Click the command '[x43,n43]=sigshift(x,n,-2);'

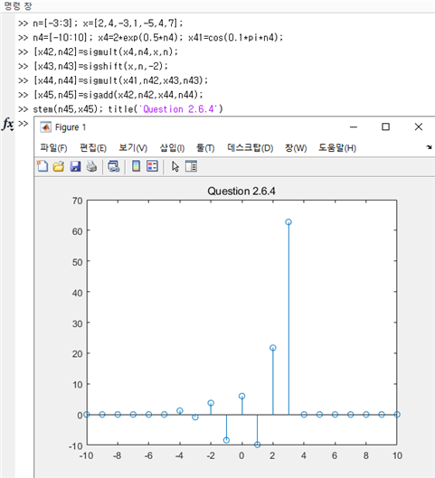[100, 66]
